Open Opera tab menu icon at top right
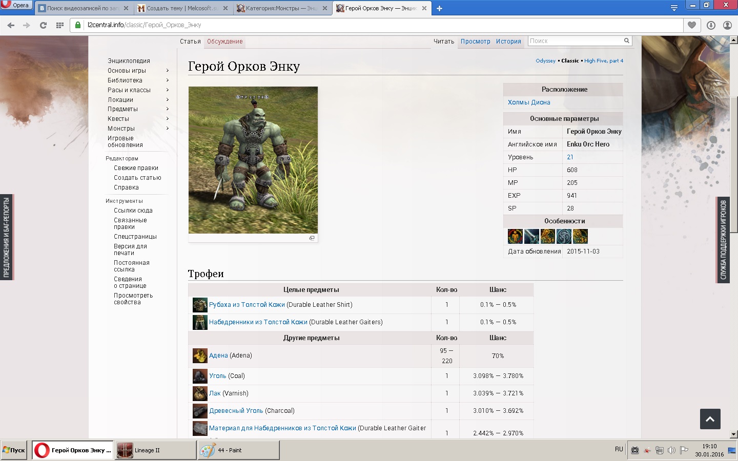The image size is (738, 461). click(x=674, y=8)
